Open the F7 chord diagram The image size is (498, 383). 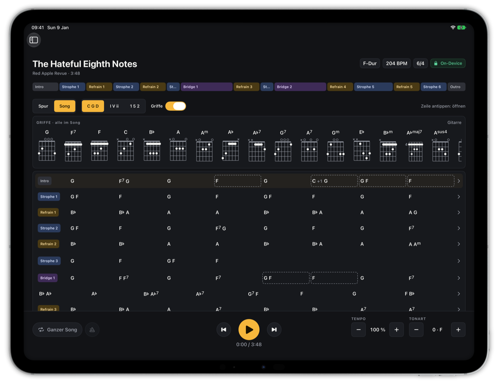(73, 146)
